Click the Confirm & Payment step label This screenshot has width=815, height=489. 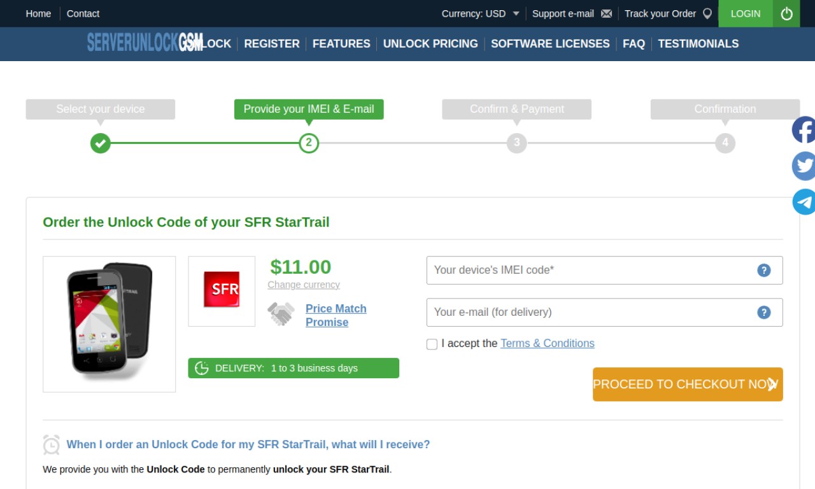[x=517, y=109]
